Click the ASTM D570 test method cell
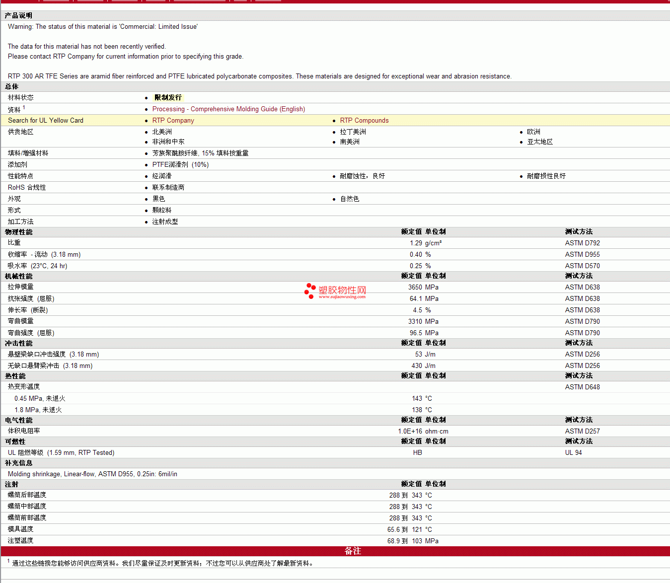Image resolution: width=670 pixels, height=583 pixels. pos(582,266)
